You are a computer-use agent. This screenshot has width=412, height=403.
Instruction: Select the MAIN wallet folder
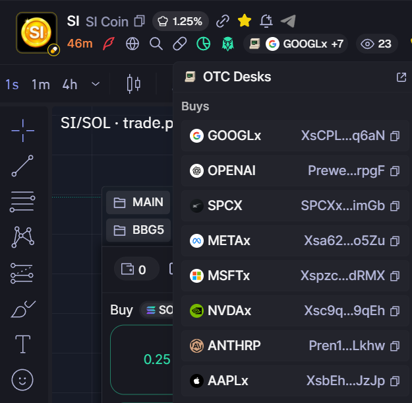pyautogui.click(x=138, y=203)
